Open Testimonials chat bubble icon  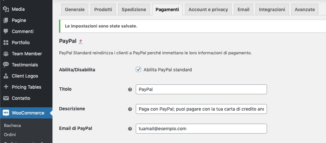pos(6,65)
